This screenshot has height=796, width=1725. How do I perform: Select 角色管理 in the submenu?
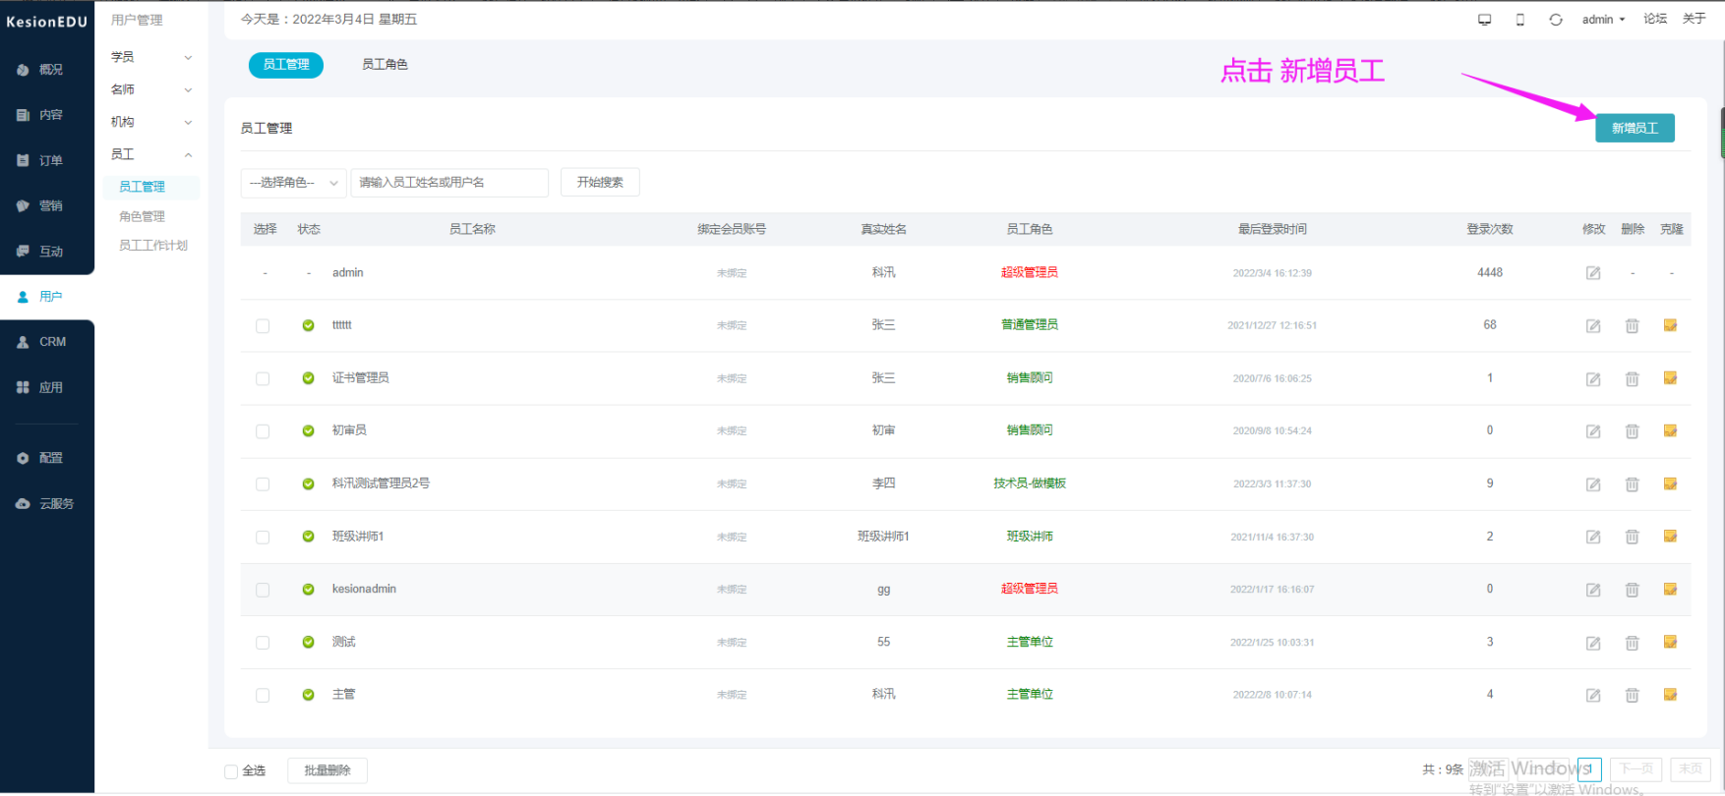click(142, 216)
